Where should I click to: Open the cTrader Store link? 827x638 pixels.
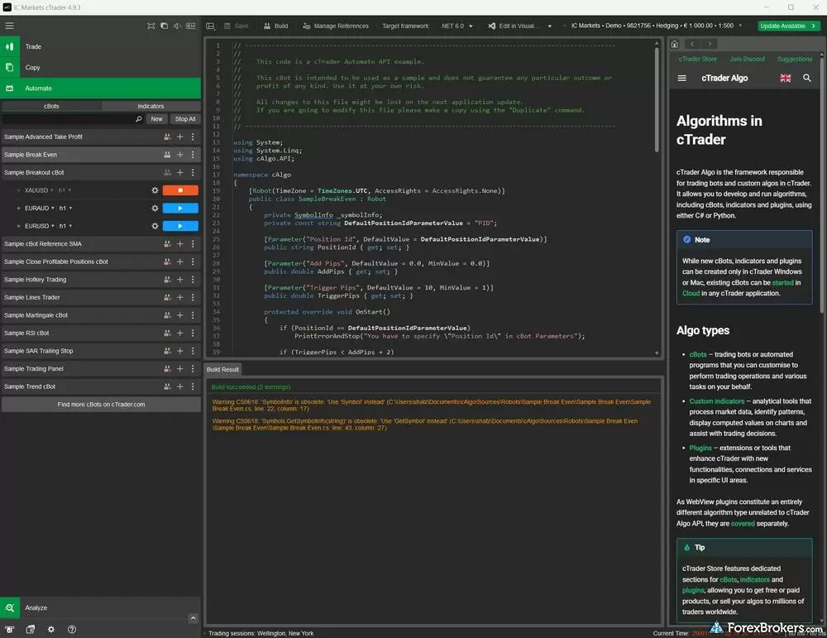coord(698,59)
